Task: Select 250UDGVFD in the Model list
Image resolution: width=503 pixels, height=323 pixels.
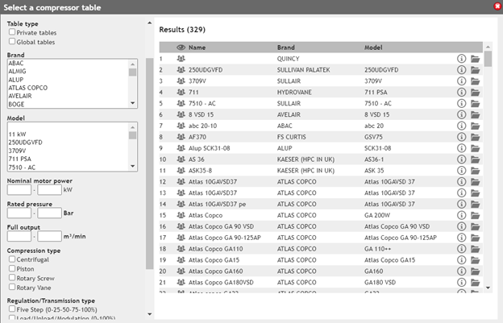Action: [x=25, y=143]
